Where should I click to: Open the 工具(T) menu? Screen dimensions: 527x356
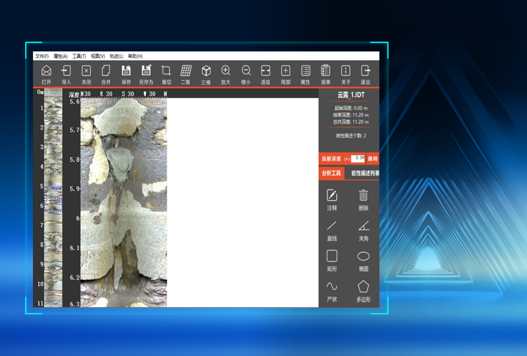[x=79, y=56]
